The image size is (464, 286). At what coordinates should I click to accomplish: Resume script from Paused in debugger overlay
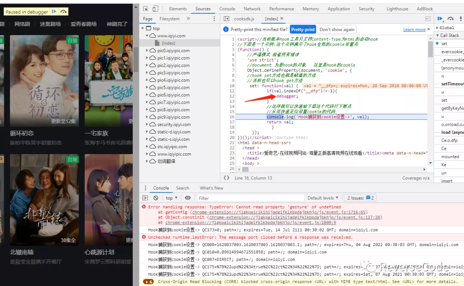pyautogui.click(x=54, y=12)
